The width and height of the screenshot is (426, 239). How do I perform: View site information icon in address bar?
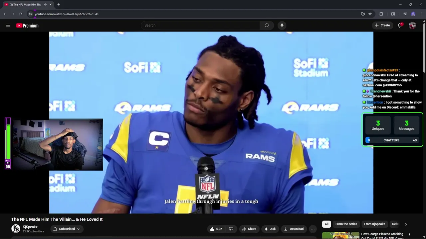30,14
